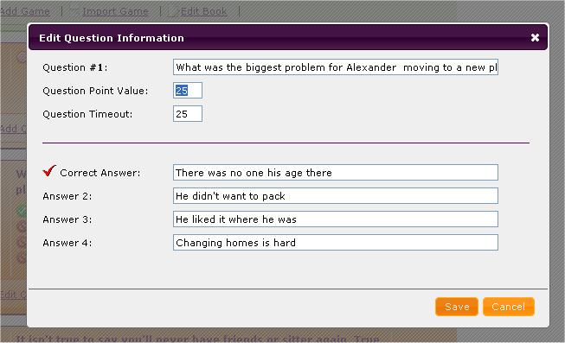Focus the Answer 3 field
Image resolution: width=565 pixels, height=343 pixels.
(x=336, y=219)
